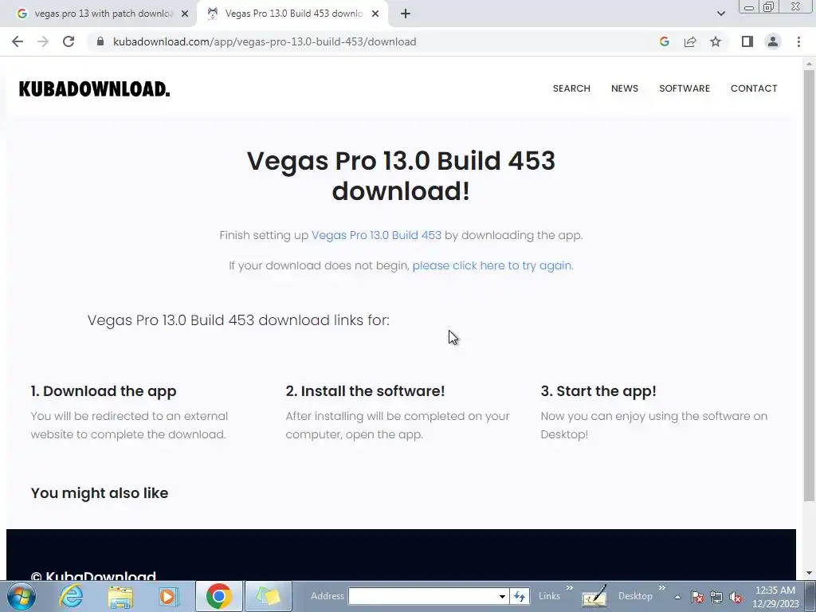
Task: Expand the taskbar Address dropdown
Action: click(x=502, y=596)
